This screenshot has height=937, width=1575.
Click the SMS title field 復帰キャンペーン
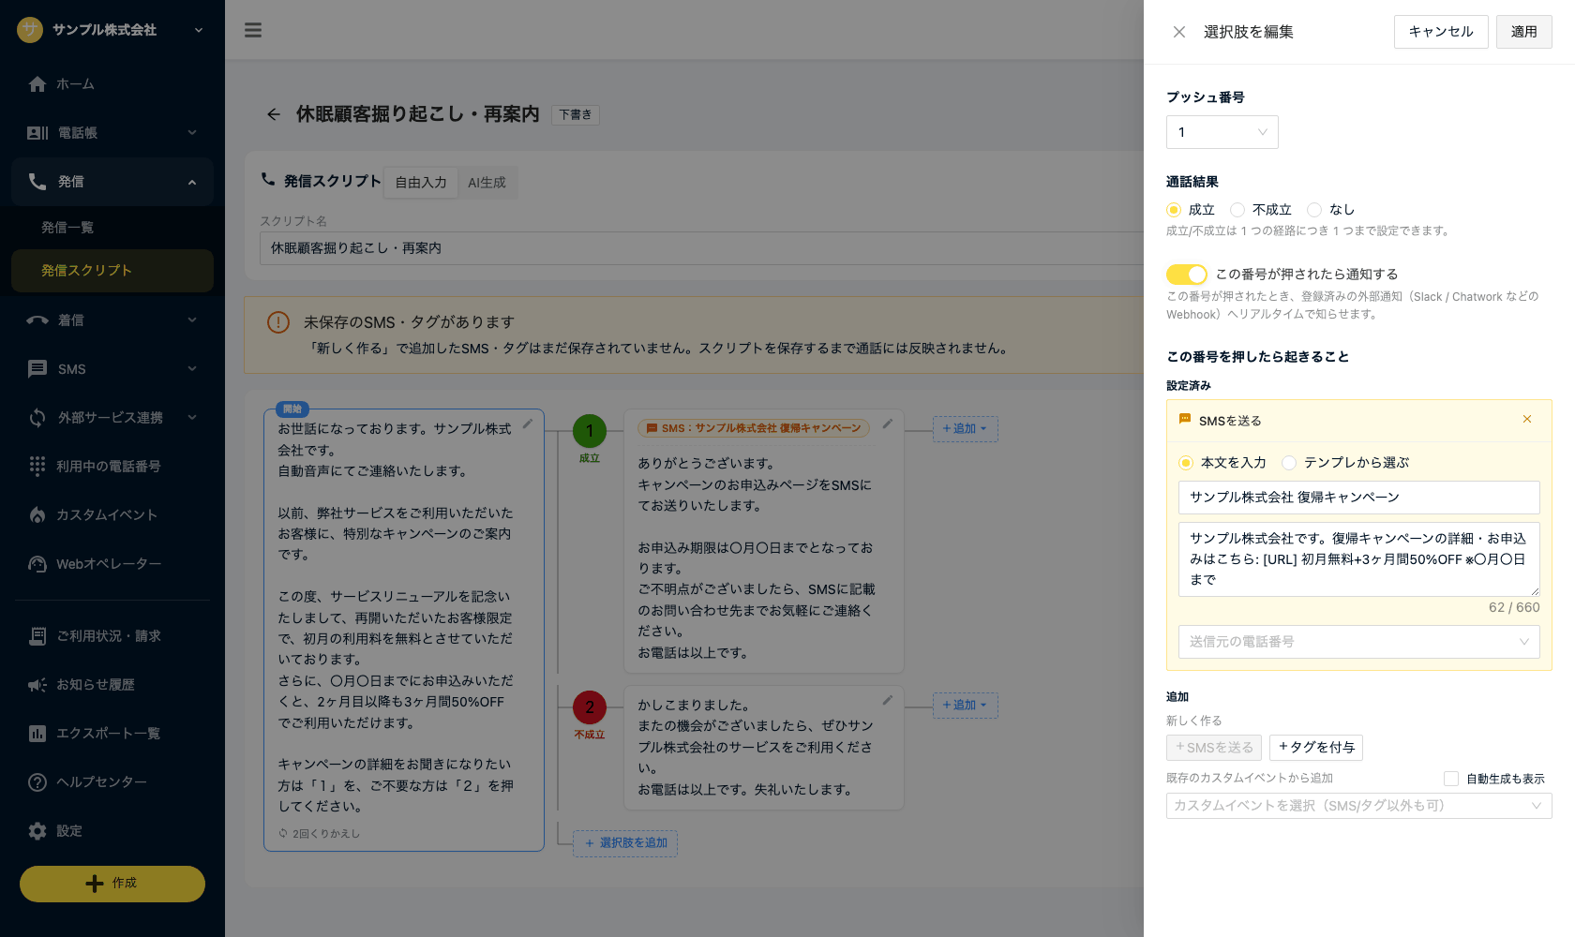(x=1359, y=498)
